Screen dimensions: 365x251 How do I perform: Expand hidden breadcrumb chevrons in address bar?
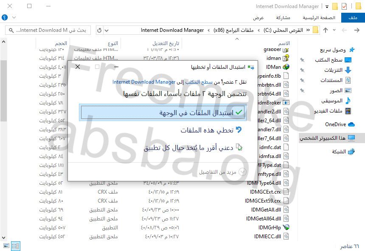tap(308, 30)
